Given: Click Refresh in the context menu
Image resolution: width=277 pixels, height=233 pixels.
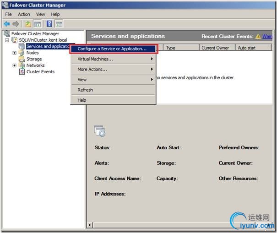Looking at the screenshot, I should click(x=85, y=90).
